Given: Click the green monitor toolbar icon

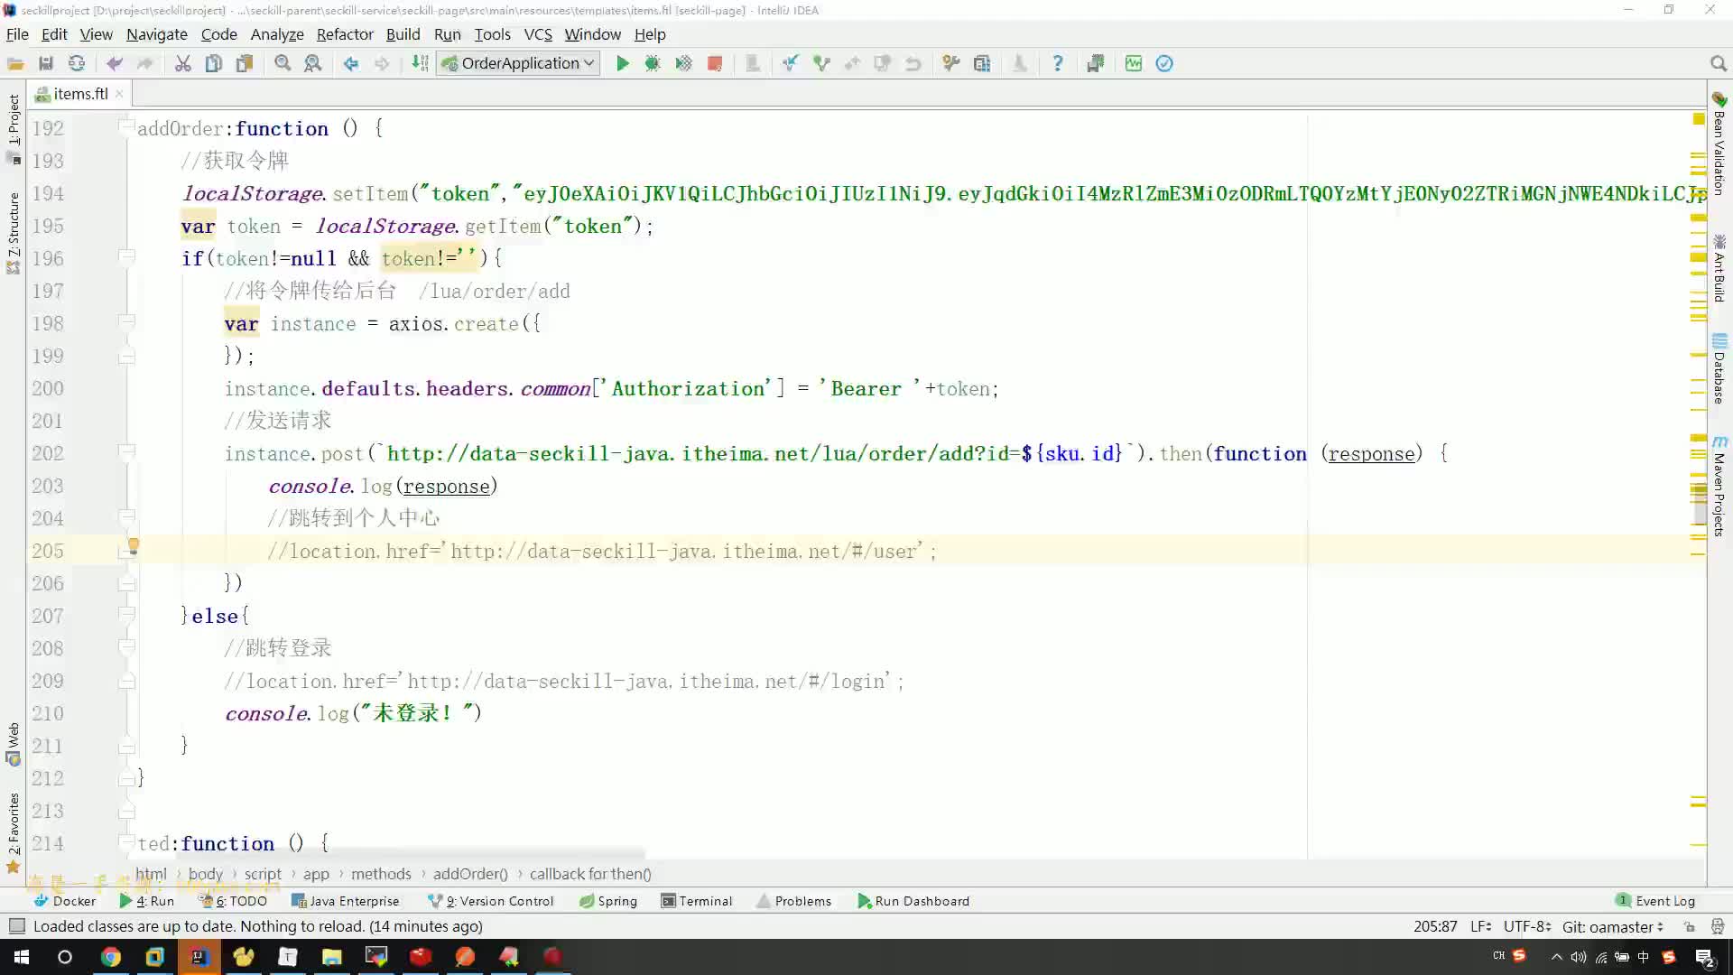Looking at the screenshot, I should click(x=1134, y=63).
